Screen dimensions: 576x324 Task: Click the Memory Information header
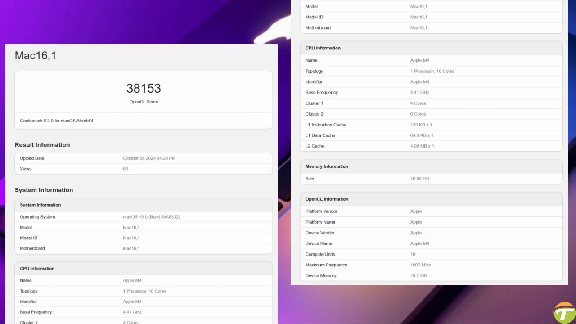(x=327, y=166)
